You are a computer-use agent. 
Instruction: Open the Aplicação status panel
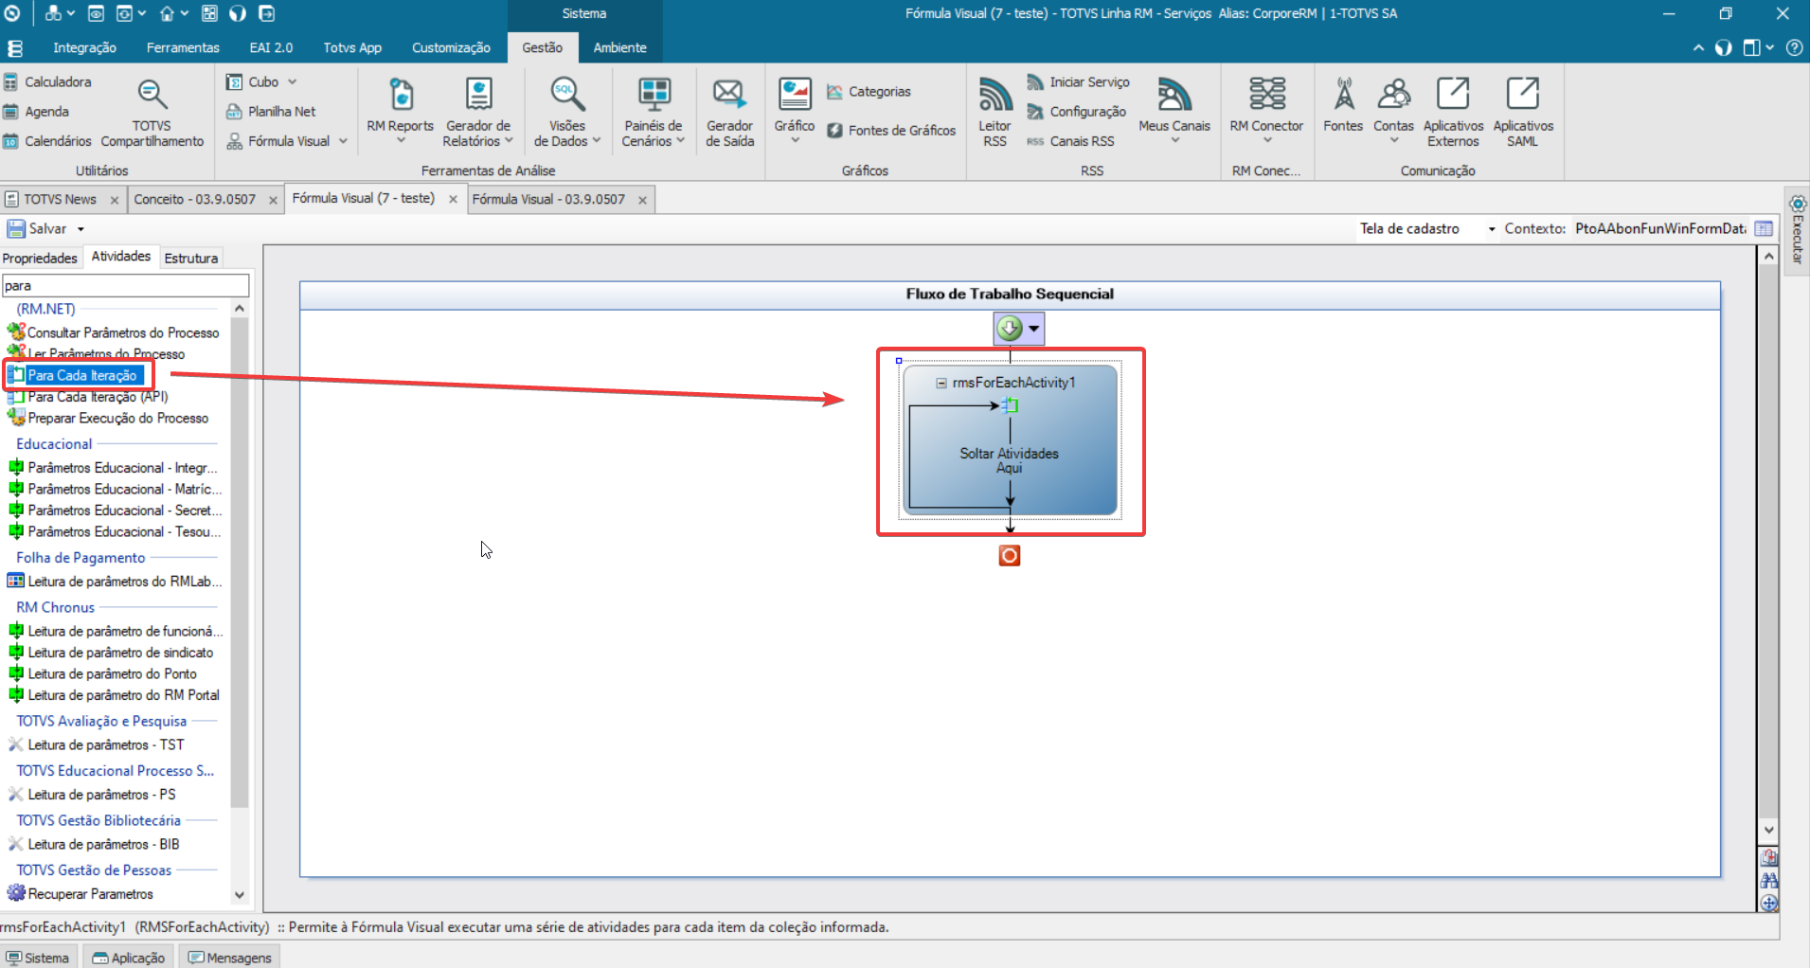(x=129, y=958)
